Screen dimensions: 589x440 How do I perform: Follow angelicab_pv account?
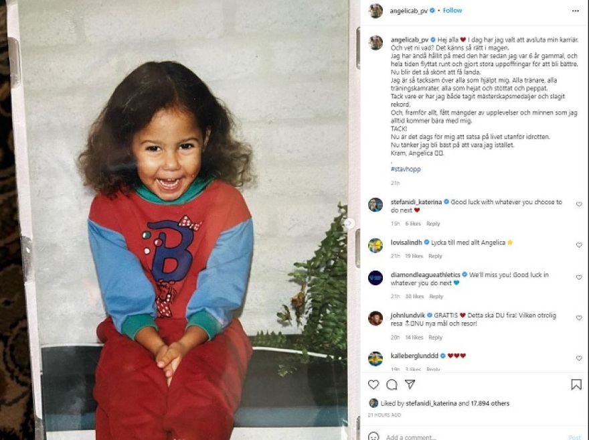(x=452, y=11)
